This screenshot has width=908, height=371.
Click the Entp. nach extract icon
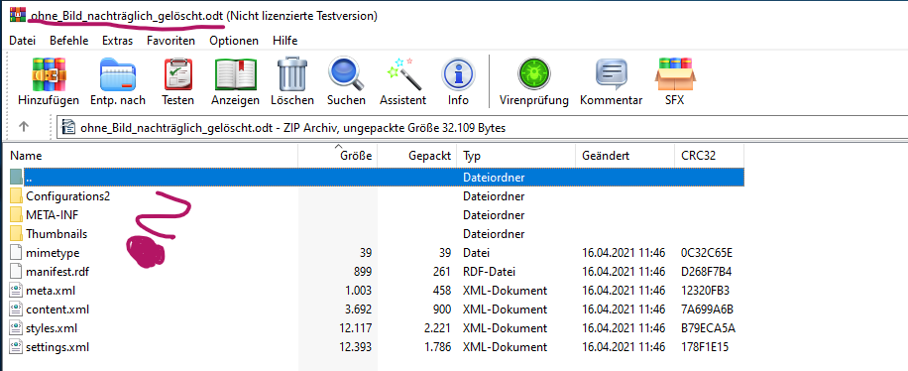coord(118,74)
